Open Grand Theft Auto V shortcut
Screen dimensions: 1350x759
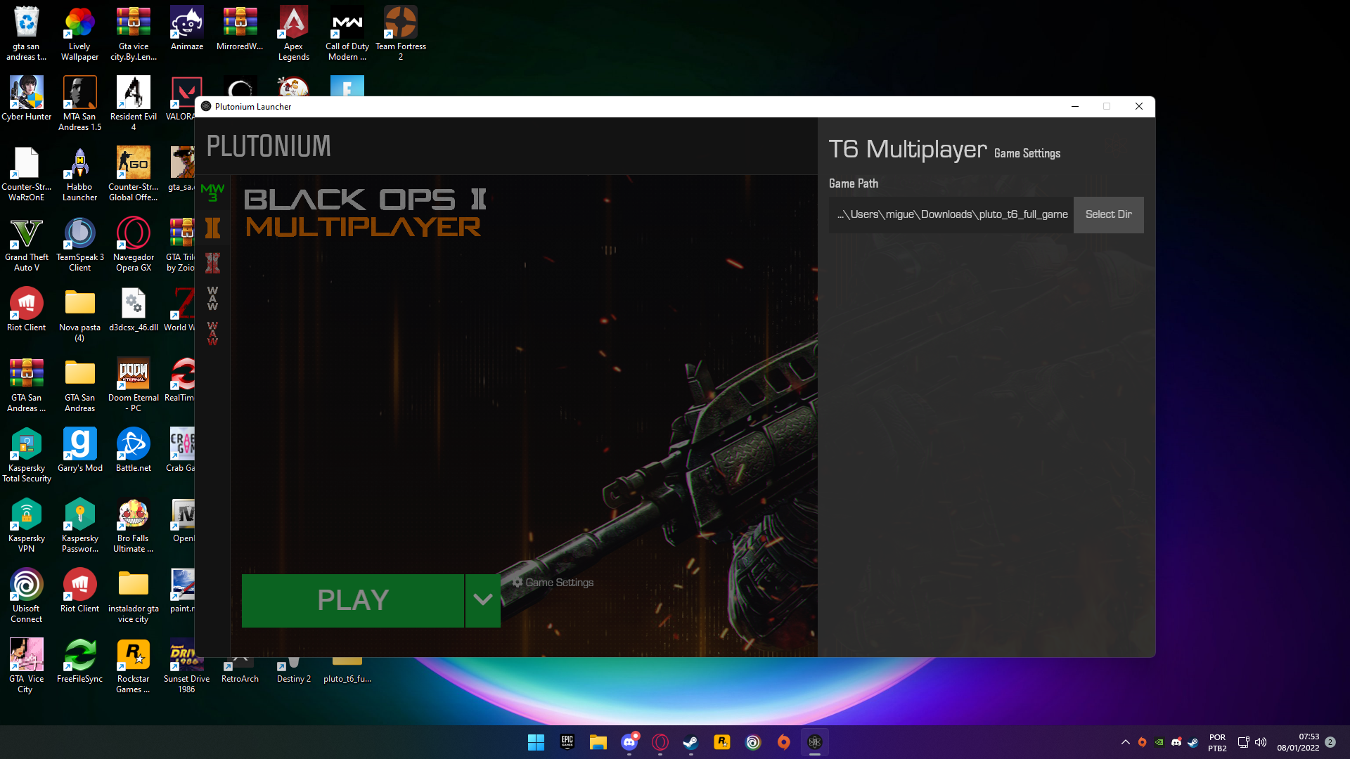26,244
